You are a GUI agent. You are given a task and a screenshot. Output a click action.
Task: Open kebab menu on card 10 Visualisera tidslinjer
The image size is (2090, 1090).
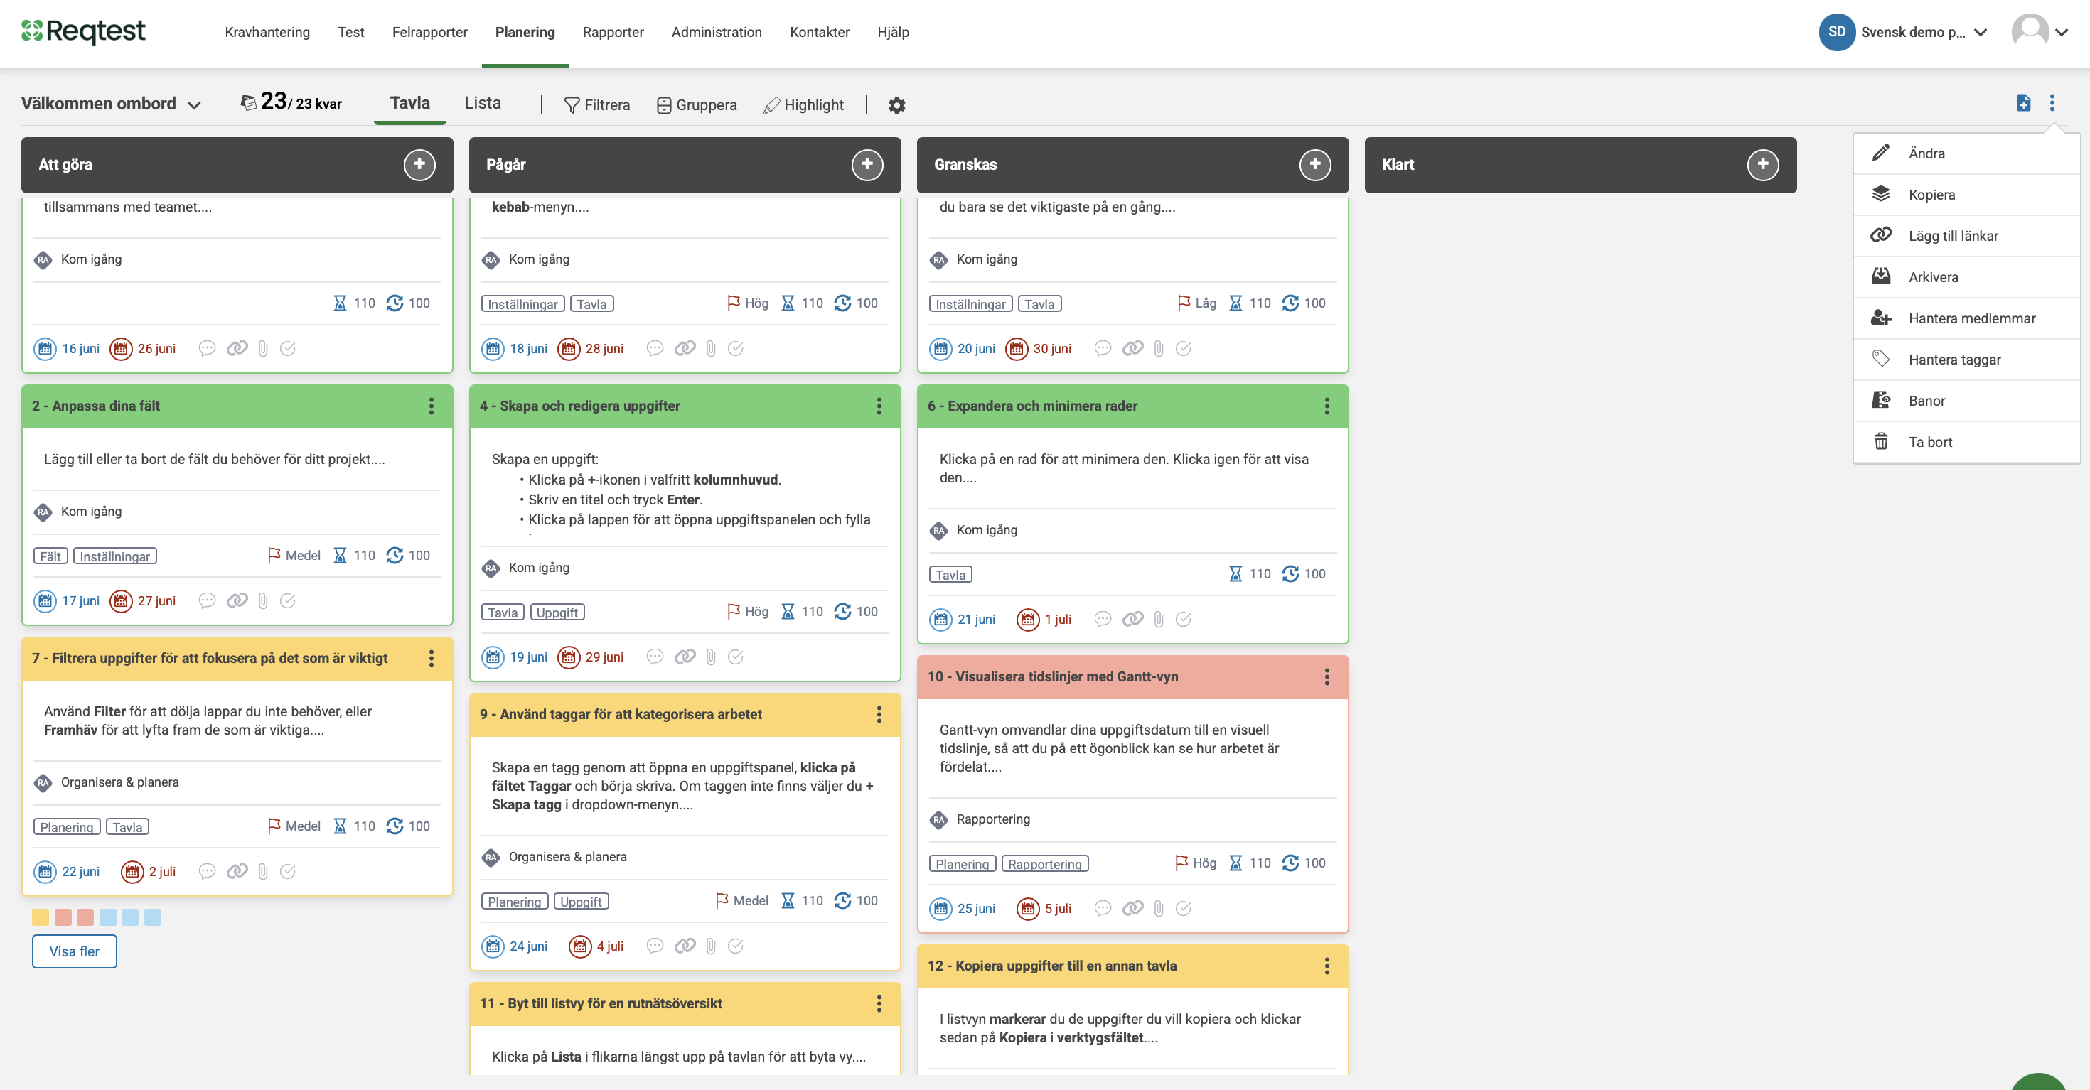point(1327,677)
